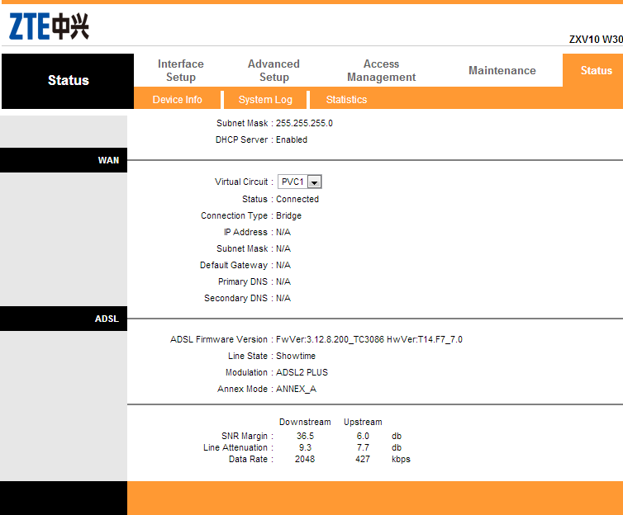Open the Interface Setup tab

(181, 70)
